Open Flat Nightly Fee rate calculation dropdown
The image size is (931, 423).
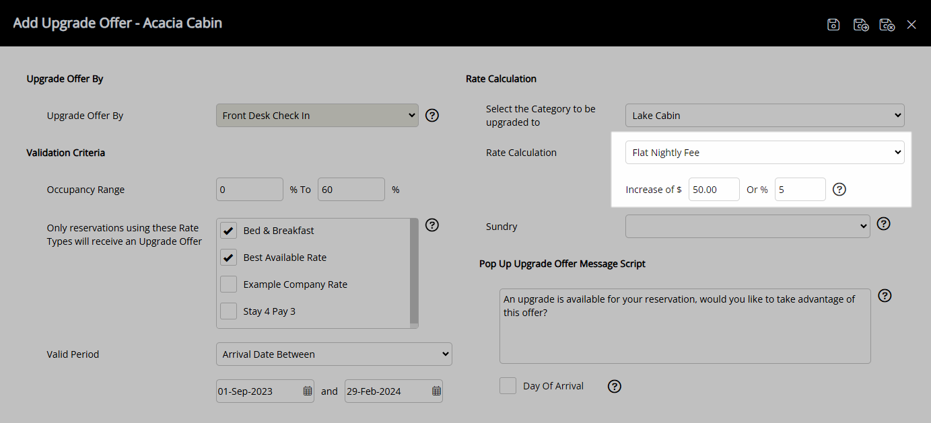point(765,152)
